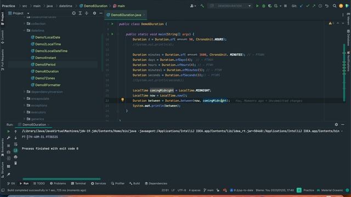Viewport: 351px width, 197px height.
Task: Update project with the Git blue arrow
Action: point(301,6)
